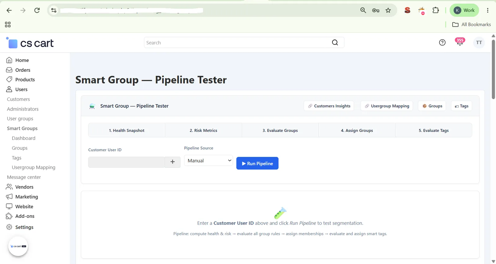Click the Tags button in panel header
Screen dimensions: 496x264
[x=462, y=106]
